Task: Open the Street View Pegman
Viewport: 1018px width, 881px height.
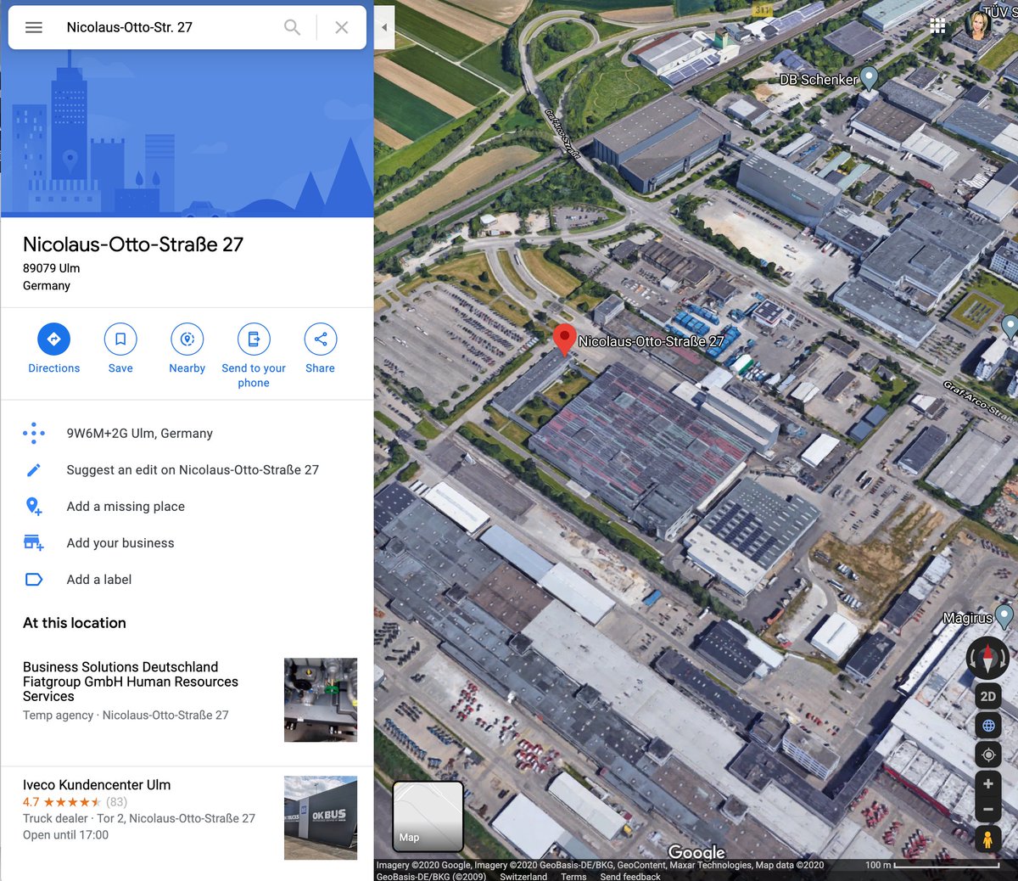Action: coord(987,839)
